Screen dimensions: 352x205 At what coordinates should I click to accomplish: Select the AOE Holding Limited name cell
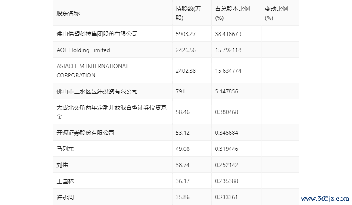[83, 50]
